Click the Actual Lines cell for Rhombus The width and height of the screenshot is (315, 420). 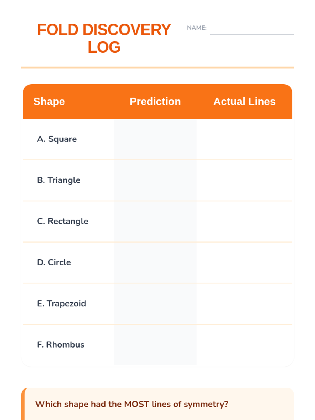point(244,345)
